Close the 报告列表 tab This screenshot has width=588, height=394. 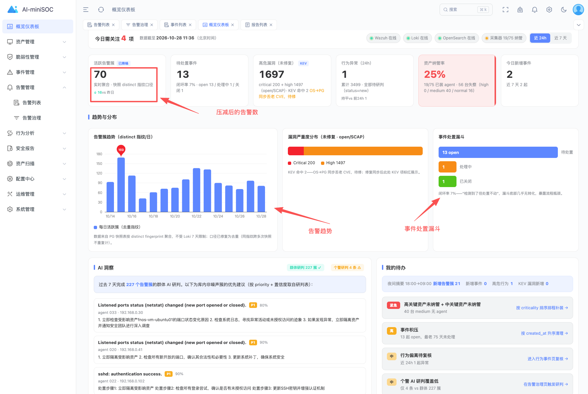coord(271,25)
